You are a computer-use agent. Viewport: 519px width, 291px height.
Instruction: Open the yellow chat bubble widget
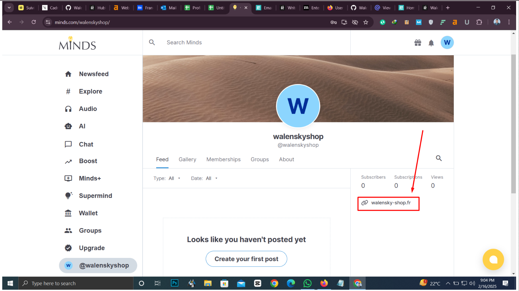pyautogui.click(x=493, y=260)
